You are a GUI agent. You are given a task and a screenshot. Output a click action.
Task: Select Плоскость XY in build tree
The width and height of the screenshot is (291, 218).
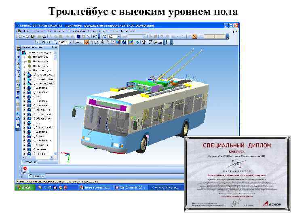click(41, 57)
